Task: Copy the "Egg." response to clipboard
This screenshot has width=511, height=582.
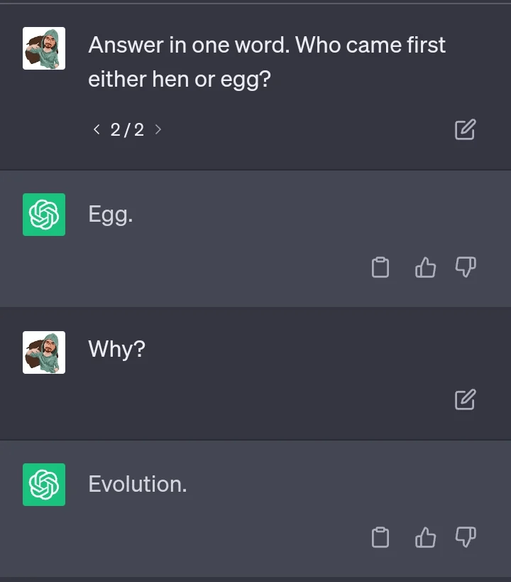Action: [380, 267]
